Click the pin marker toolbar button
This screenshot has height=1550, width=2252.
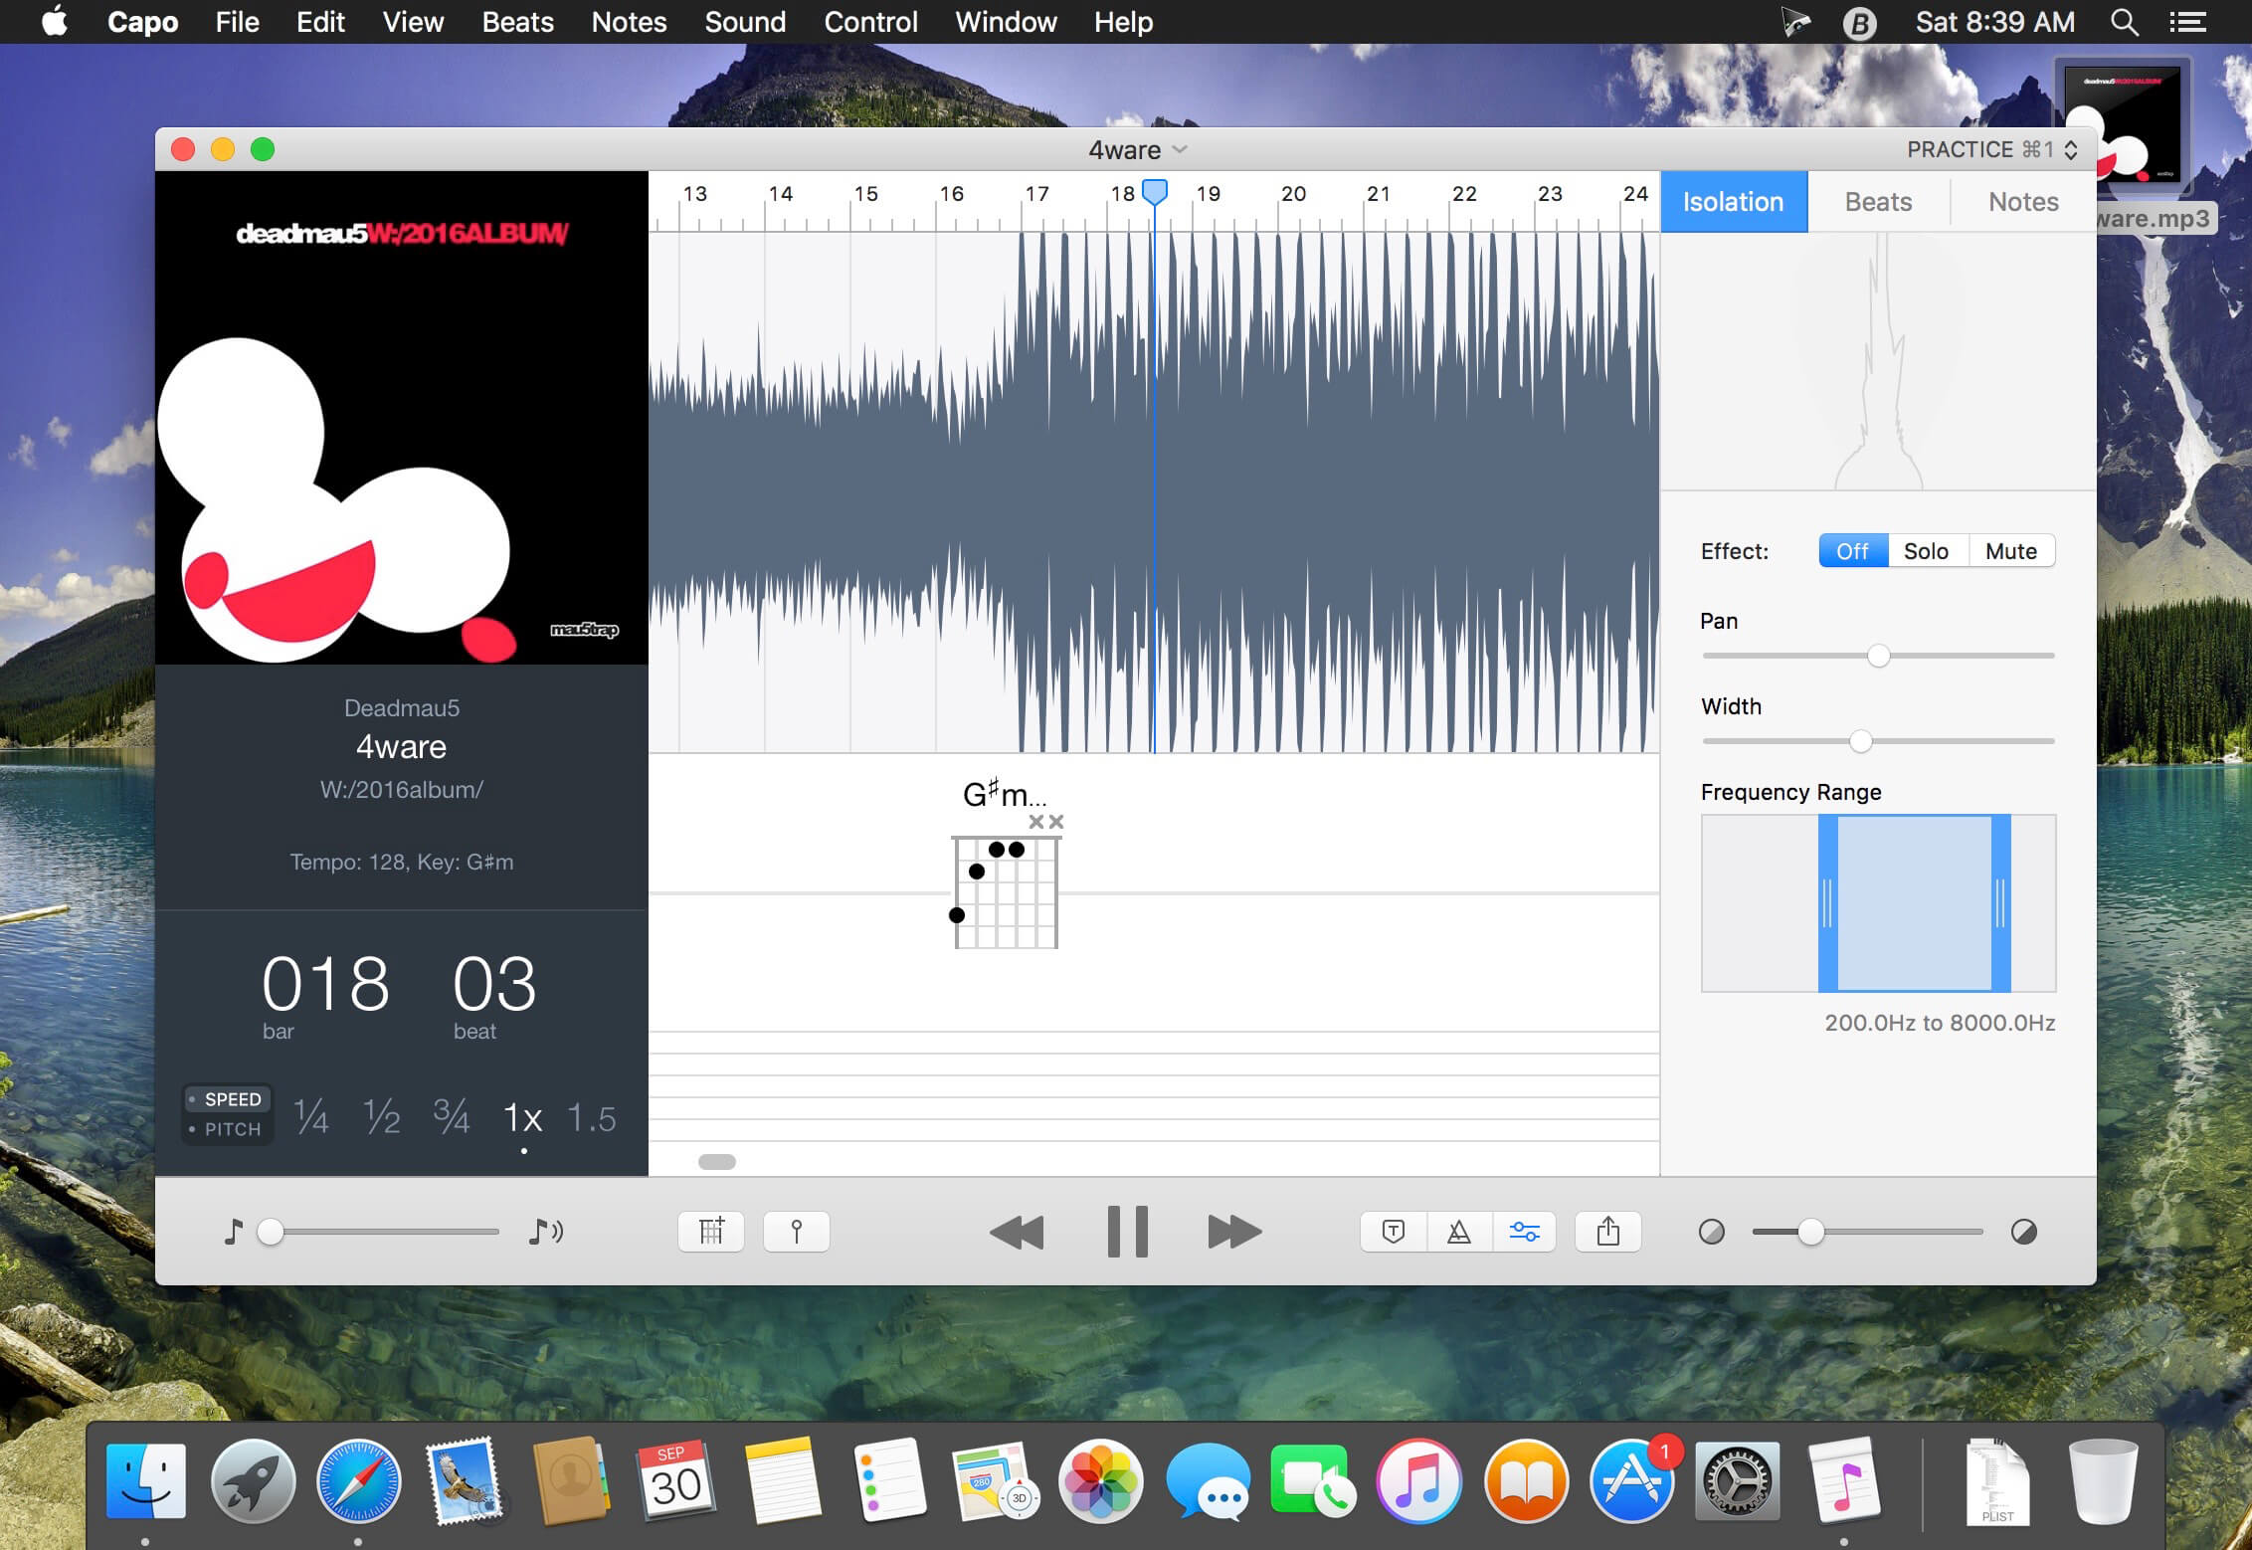(x=796, y=1232)
